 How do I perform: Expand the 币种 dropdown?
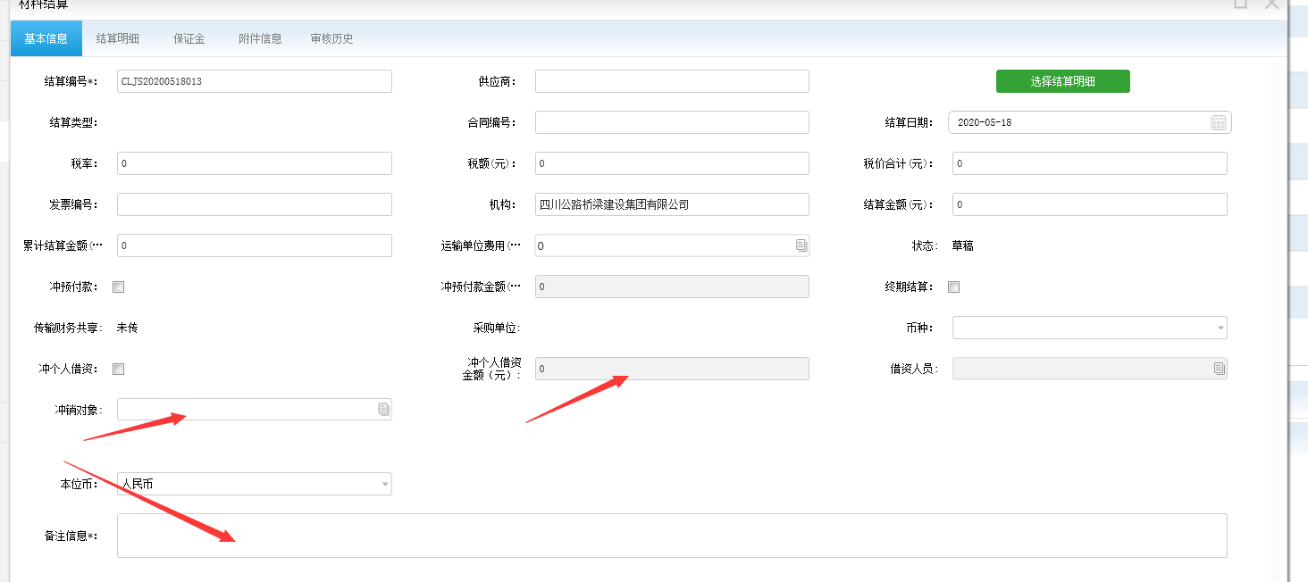tap(1220, 328)
